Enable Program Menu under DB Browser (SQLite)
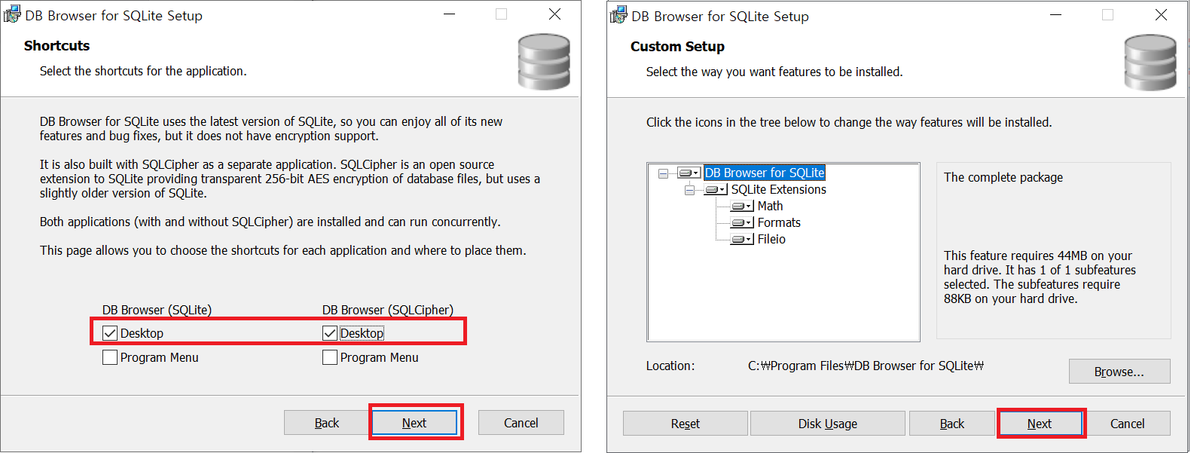This screenshot has width=1191, height=453. click(110, 357)
